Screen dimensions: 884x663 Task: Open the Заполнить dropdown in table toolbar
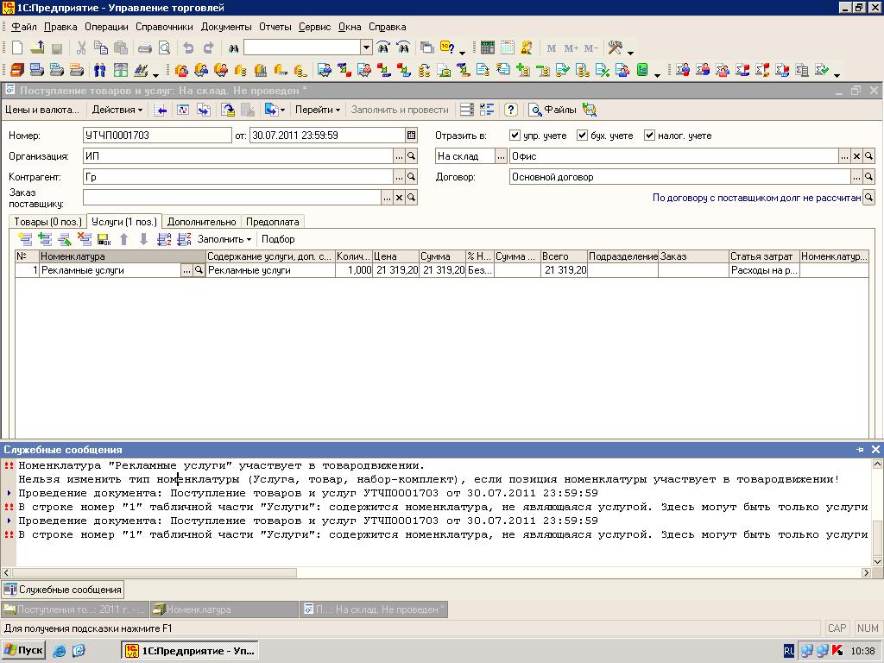[x=224, y=239]
